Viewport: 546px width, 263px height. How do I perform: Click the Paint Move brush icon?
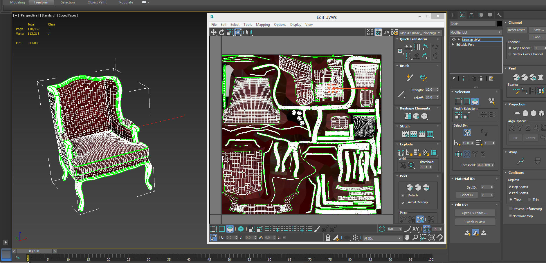tap(410, 77)
